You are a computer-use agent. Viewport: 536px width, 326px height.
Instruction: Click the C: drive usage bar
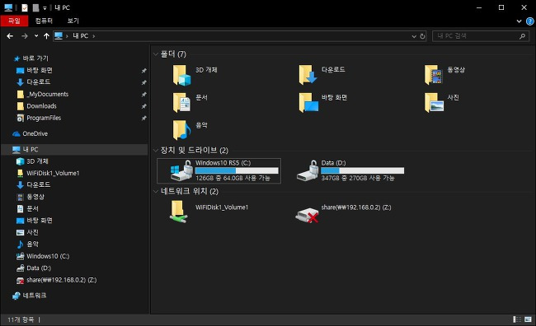237,170
